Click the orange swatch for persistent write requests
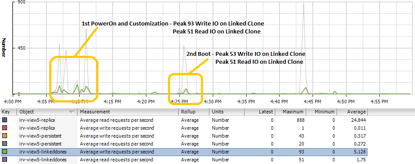 point(4,136)
